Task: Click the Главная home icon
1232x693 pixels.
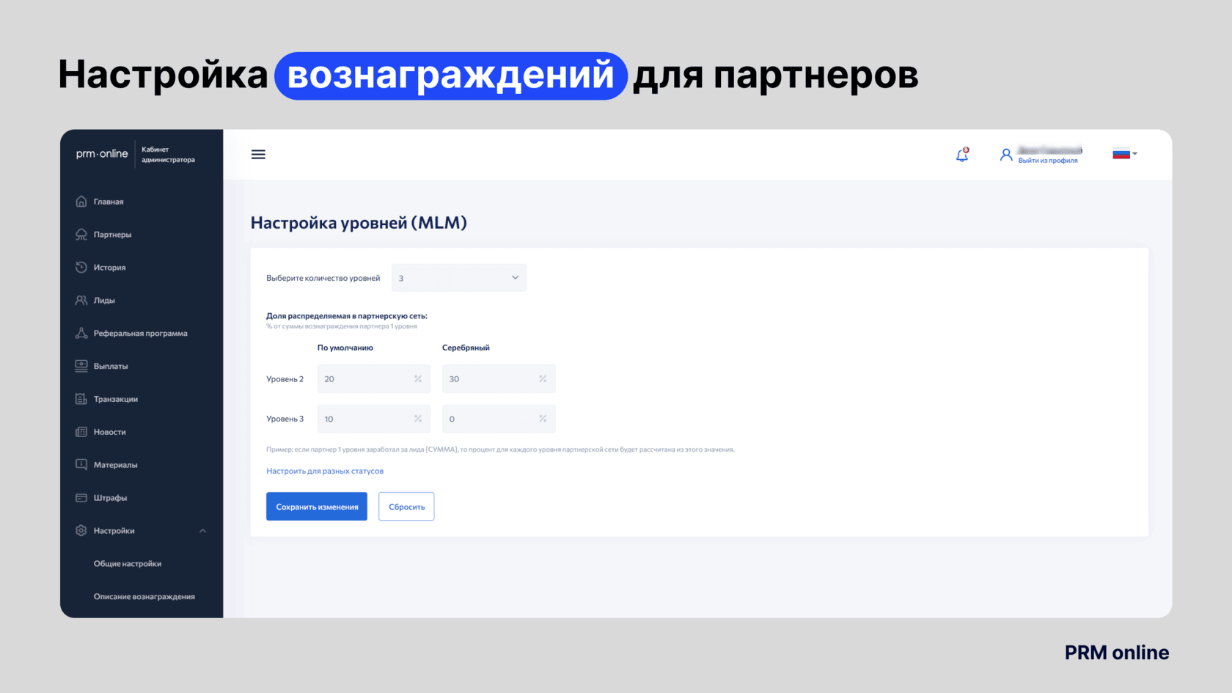Action: pyautogui.click(x=81, y=202)
